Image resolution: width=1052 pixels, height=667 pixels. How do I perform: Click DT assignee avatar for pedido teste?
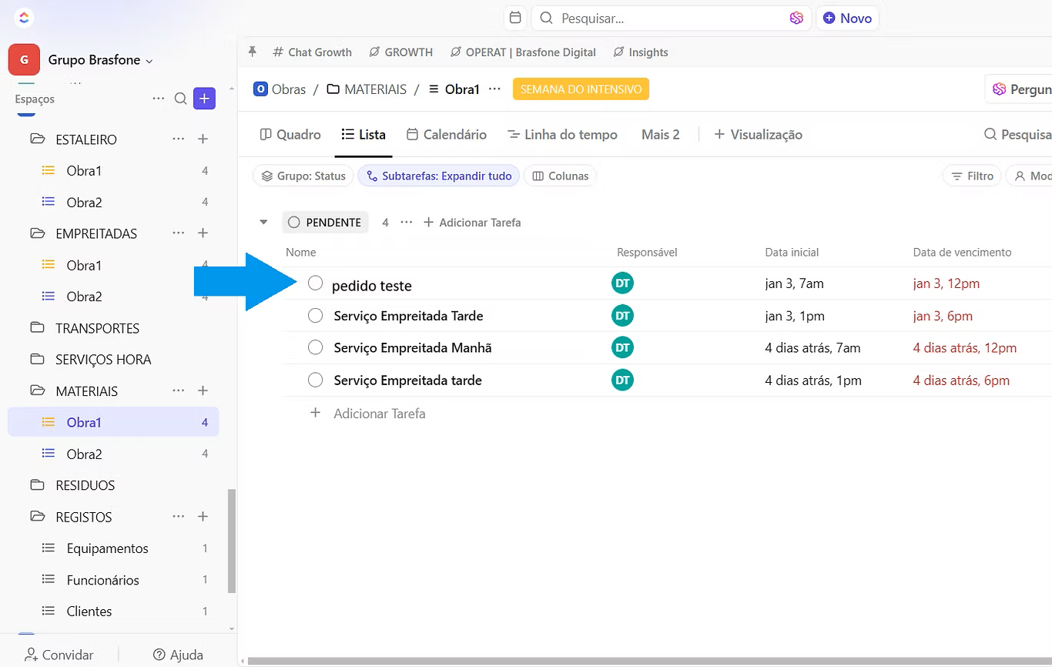pos(622,283)
